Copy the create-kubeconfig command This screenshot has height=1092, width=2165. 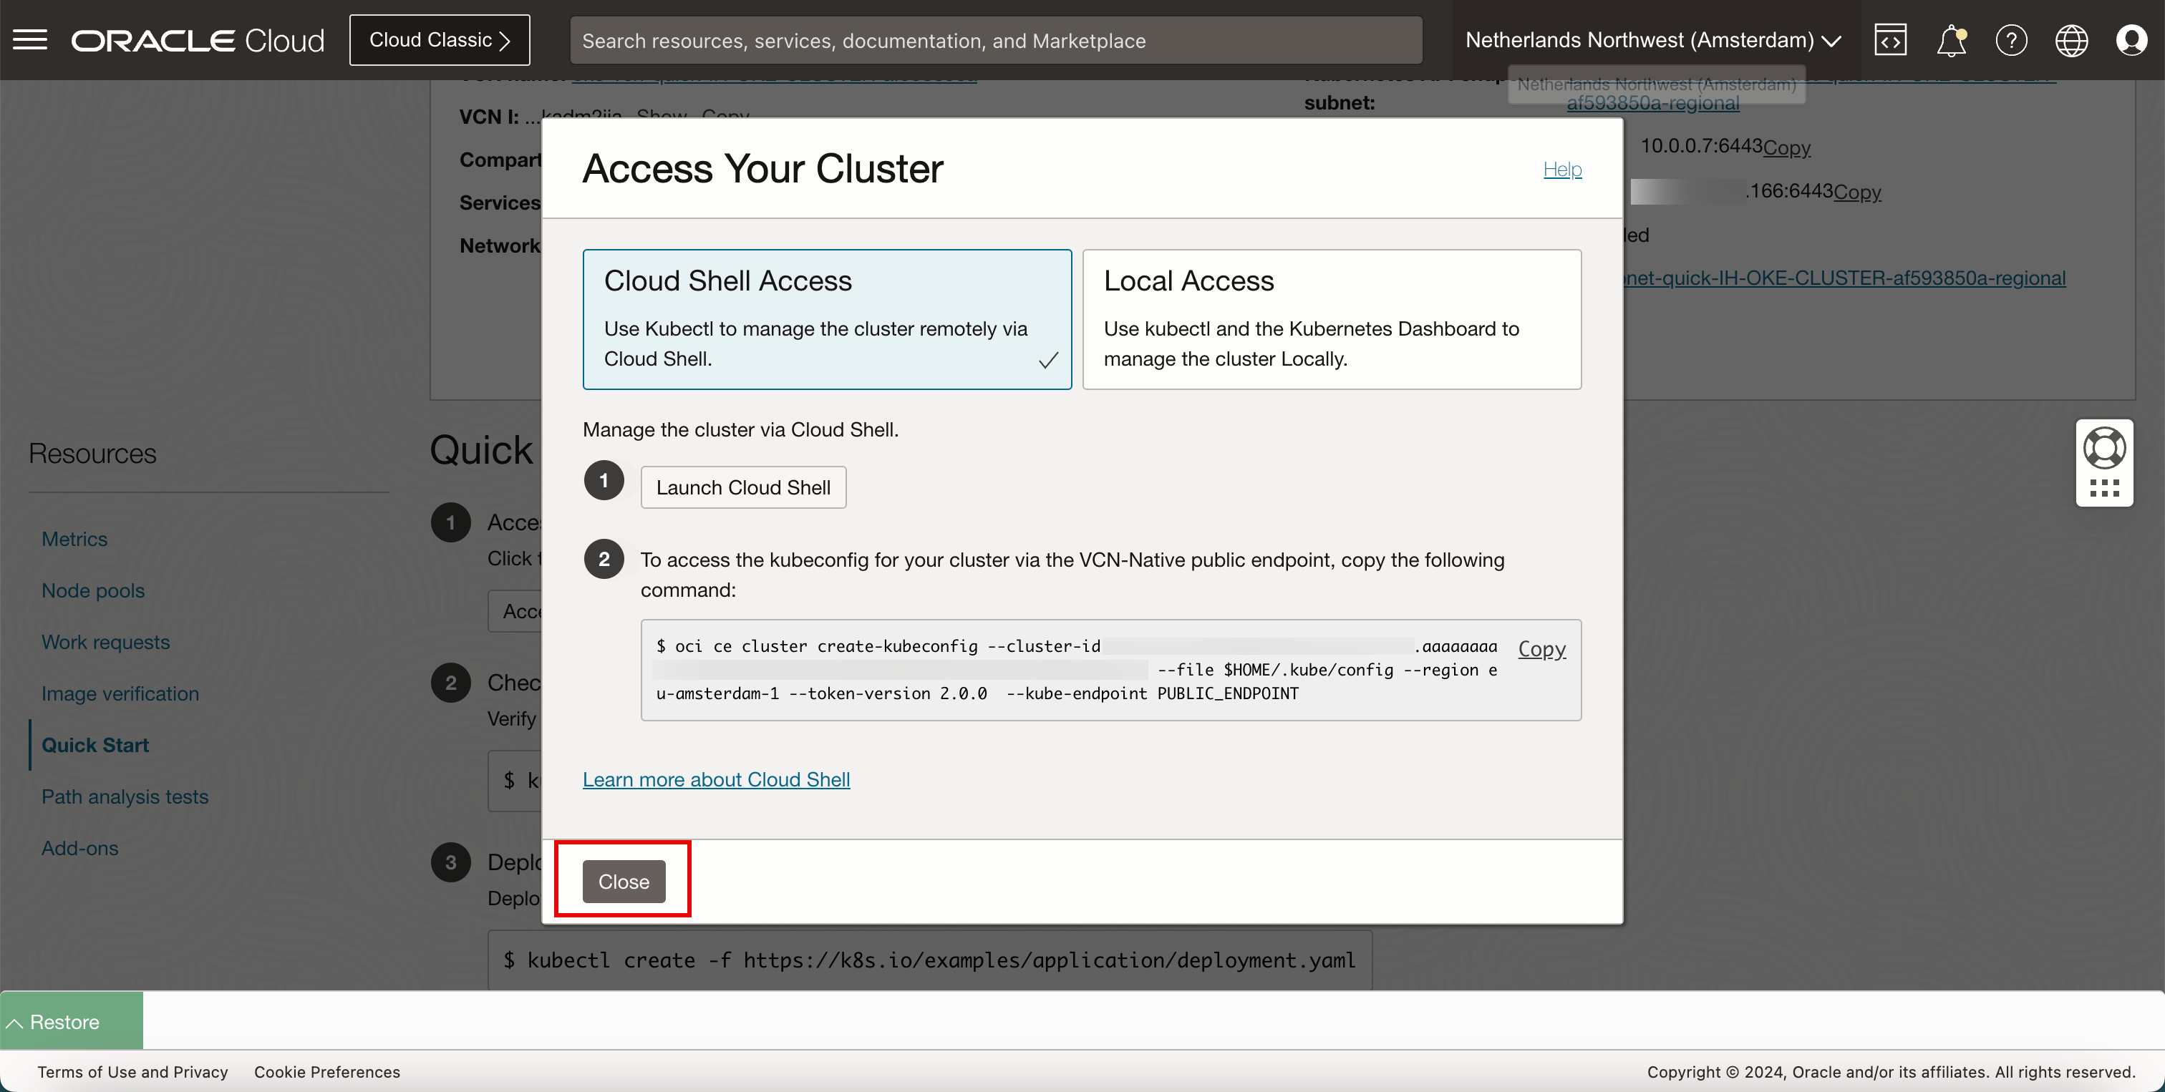click(x=1541, y=648)
